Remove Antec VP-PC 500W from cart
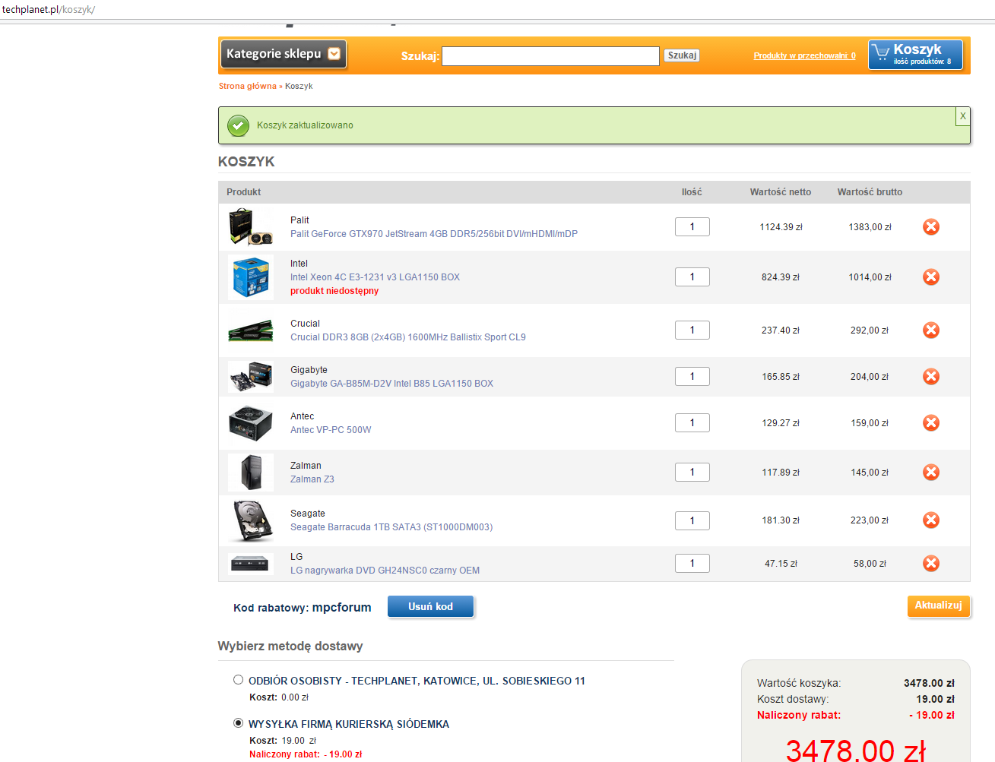The width and height of the screenshot is (995, 762). click(x=931, y=423)
